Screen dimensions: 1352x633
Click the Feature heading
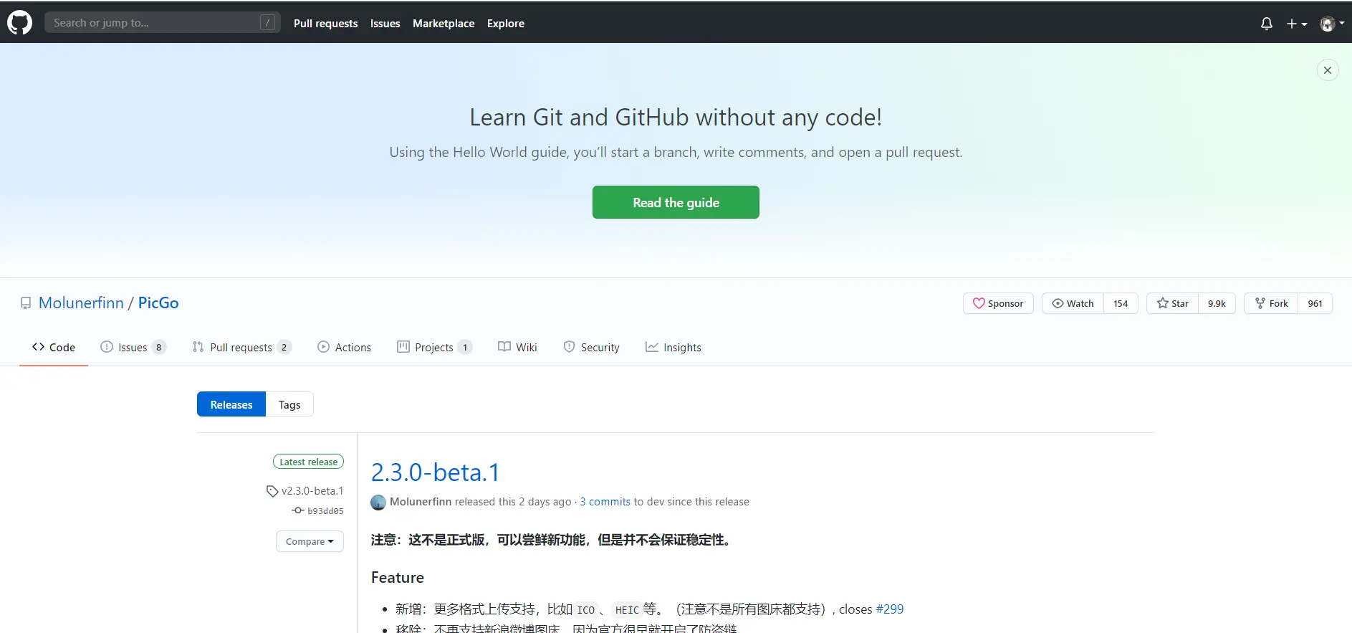tap(398, 578)
